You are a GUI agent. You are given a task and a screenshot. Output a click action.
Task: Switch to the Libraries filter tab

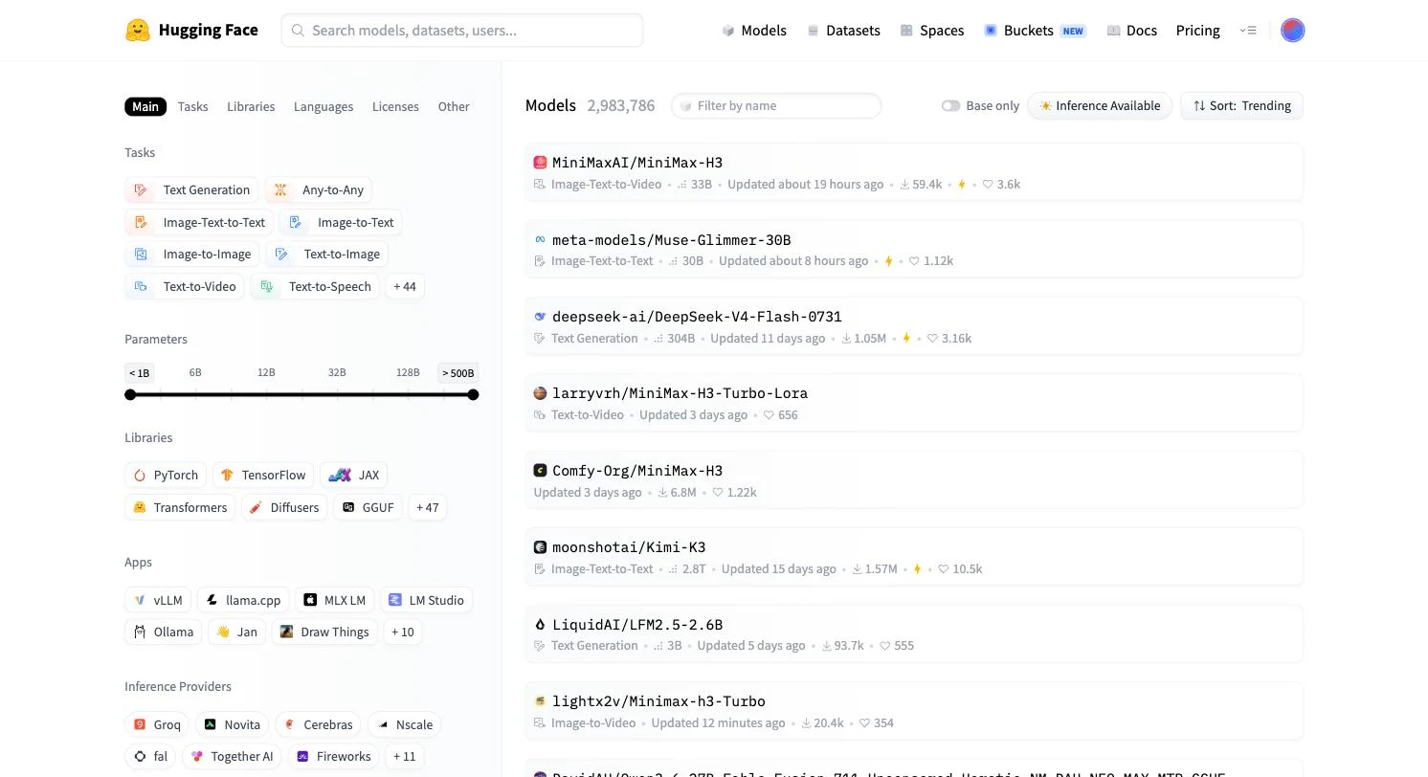(251, 106)
